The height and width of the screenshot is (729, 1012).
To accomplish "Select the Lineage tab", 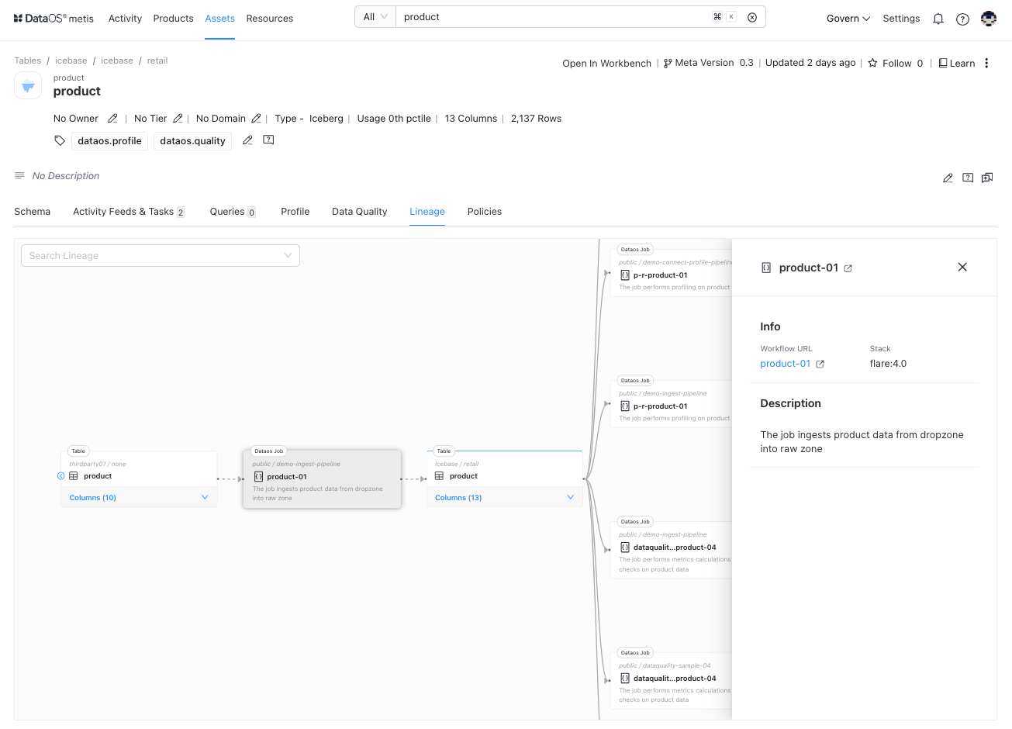I will point(427,212).
